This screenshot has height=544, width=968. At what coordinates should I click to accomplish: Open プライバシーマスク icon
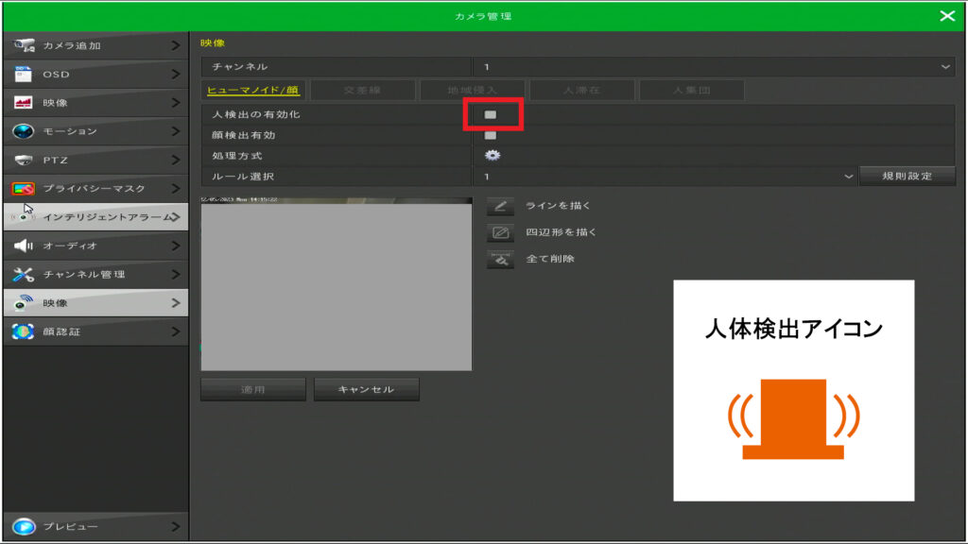click(24, 189)
